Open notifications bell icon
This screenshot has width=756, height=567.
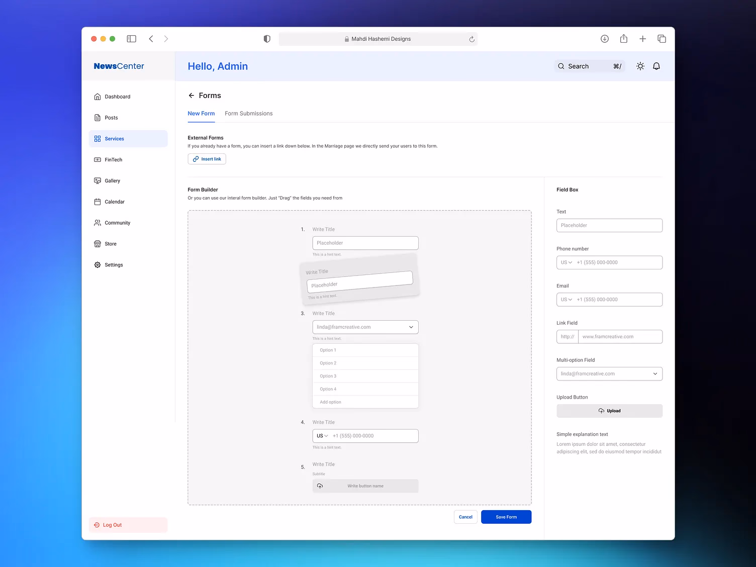[656, 66]
